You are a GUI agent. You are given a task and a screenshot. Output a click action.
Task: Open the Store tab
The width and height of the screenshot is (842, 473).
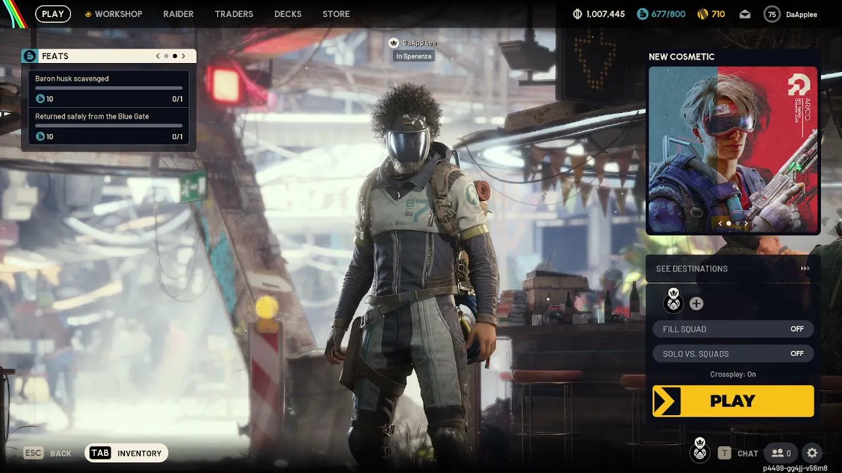pos(336,14)
